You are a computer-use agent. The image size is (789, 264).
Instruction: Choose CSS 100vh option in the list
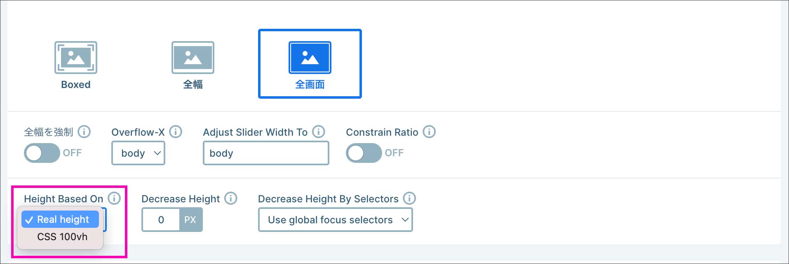(62, 237)
